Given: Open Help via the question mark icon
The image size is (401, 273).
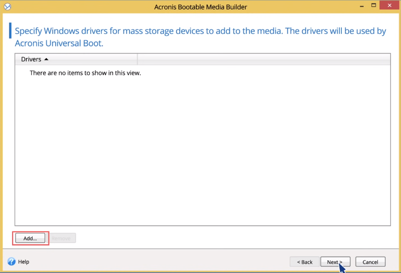Looking at the screenshot, I should (11, 261).
